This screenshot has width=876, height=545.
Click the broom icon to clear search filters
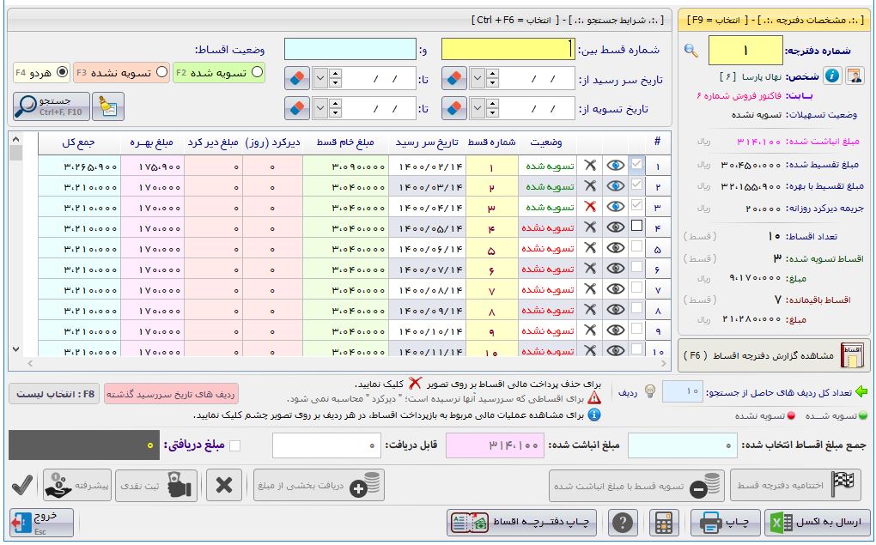[x=112, y=106]
